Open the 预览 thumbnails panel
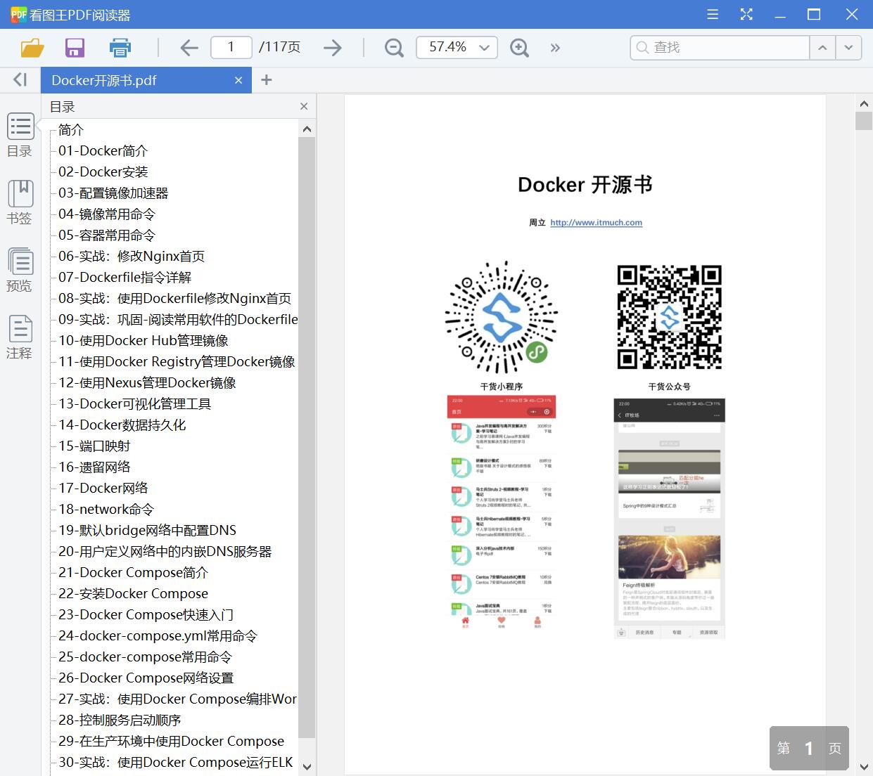873x776 pixels. 20,270
